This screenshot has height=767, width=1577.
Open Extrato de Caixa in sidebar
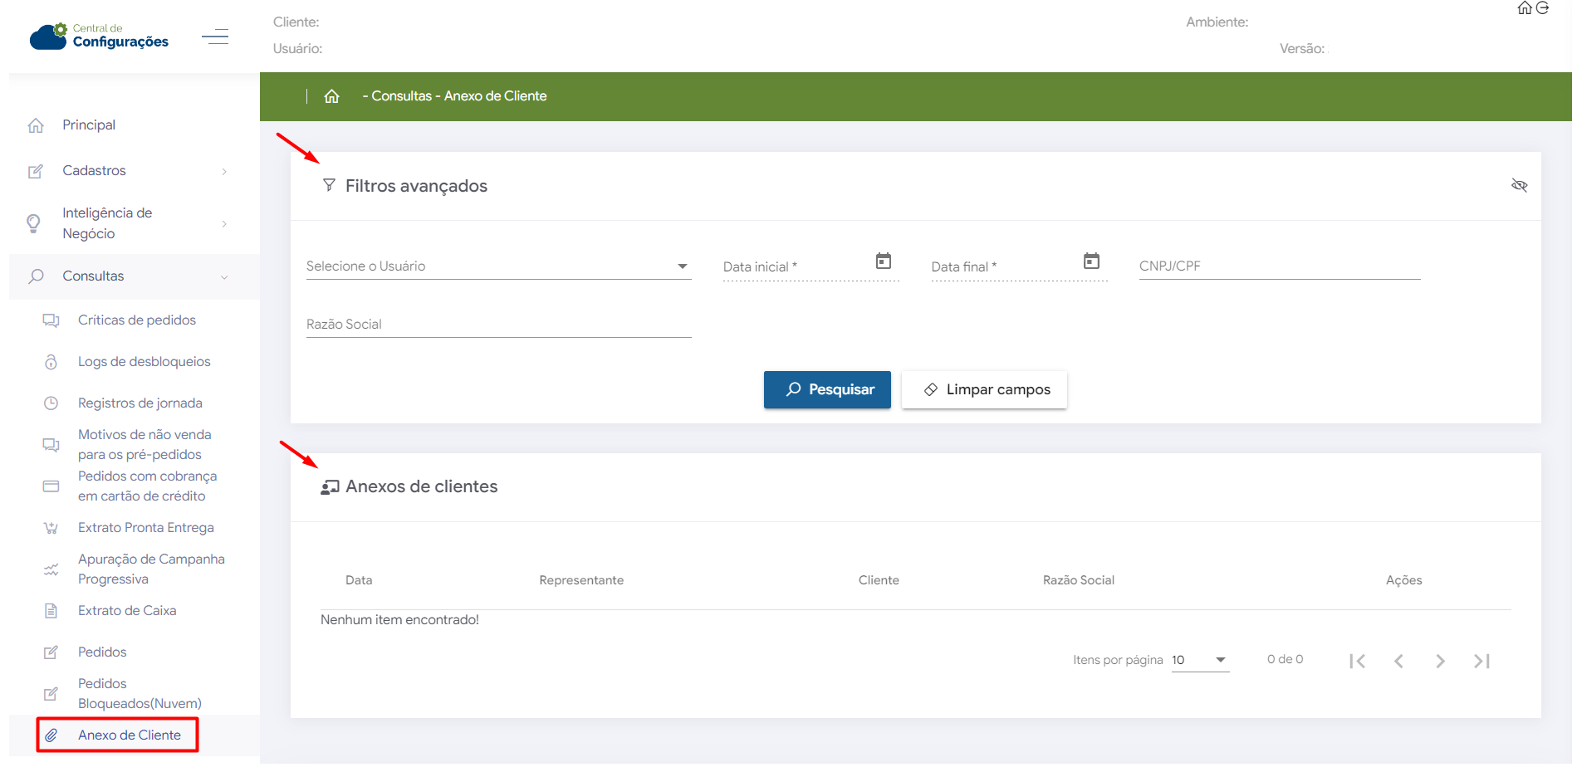coord(127,611)
